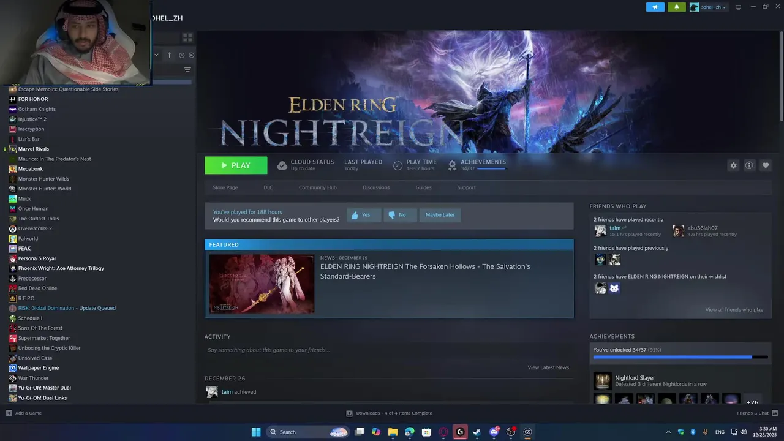Filter library by ready-to-play icon
This screenshot has height=441, width=784.
pyautogui.click(x=192, y=55)
